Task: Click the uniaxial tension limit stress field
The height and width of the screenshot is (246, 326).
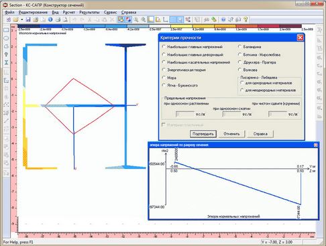Action: (185, 114)
